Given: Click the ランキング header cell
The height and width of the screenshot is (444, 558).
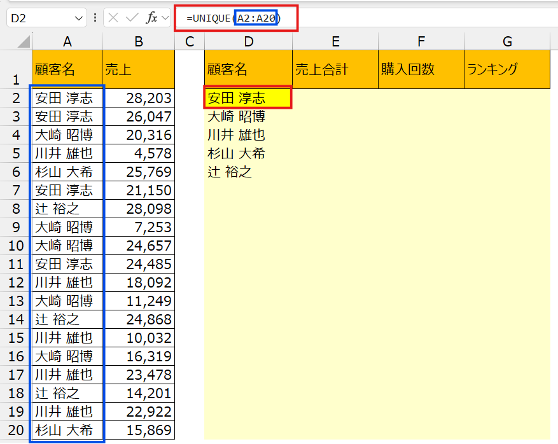Looking at the screenshot, I should tap(507, 69).
